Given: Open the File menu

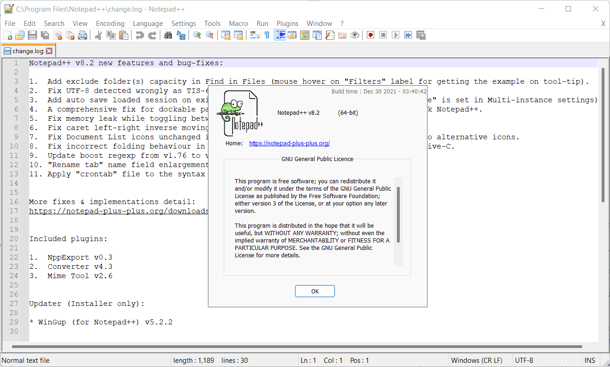Looking at the screenshot, I should coord(10,24).
